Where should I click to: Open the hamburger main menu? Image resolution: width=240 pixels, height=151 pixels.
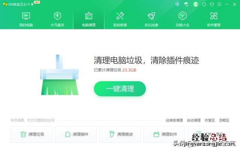[x=219, y=4]
